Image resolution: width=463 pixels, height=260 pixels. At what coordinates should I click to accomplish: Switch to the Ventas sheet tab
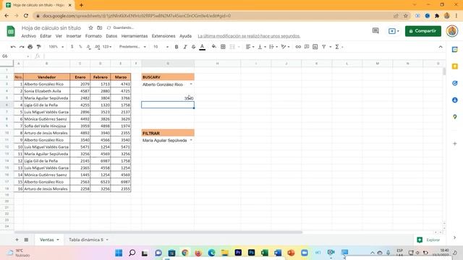click(x=49, y=240)
